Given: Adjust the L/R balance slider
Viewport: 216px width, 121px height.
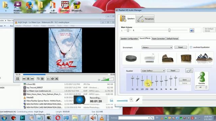Looking at the screenshot, I should [x=128, y=30].
